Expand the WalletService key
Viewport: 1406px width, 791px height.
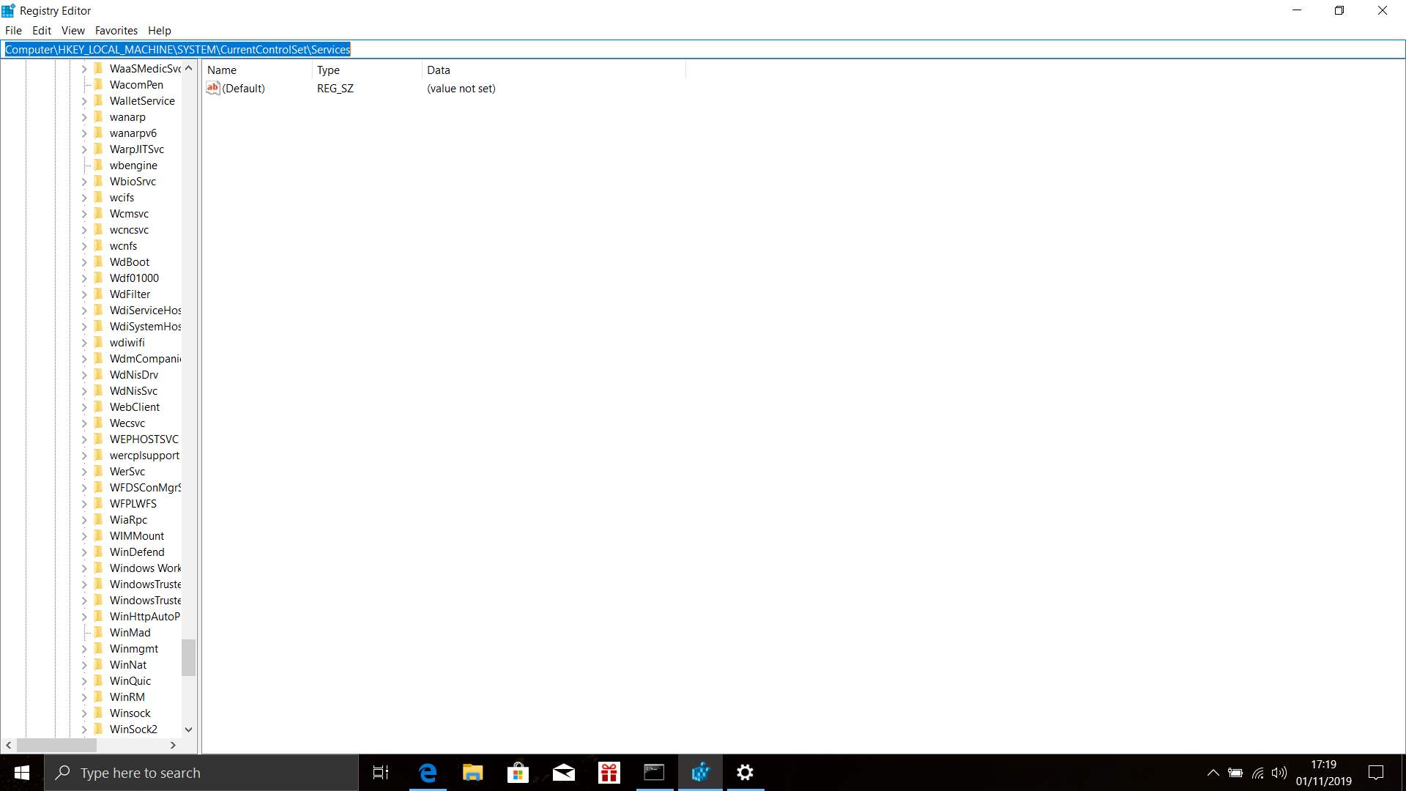tap(84, 101)
